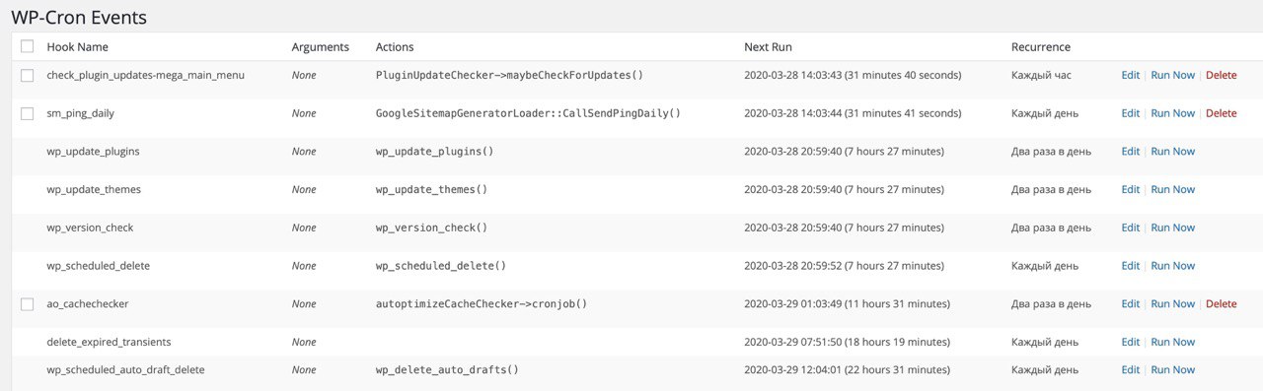Run Now the check_plugin_updates-mega_main_menu event
Viewport: 1263px width, 391px height.
[x=1172, y=75]
